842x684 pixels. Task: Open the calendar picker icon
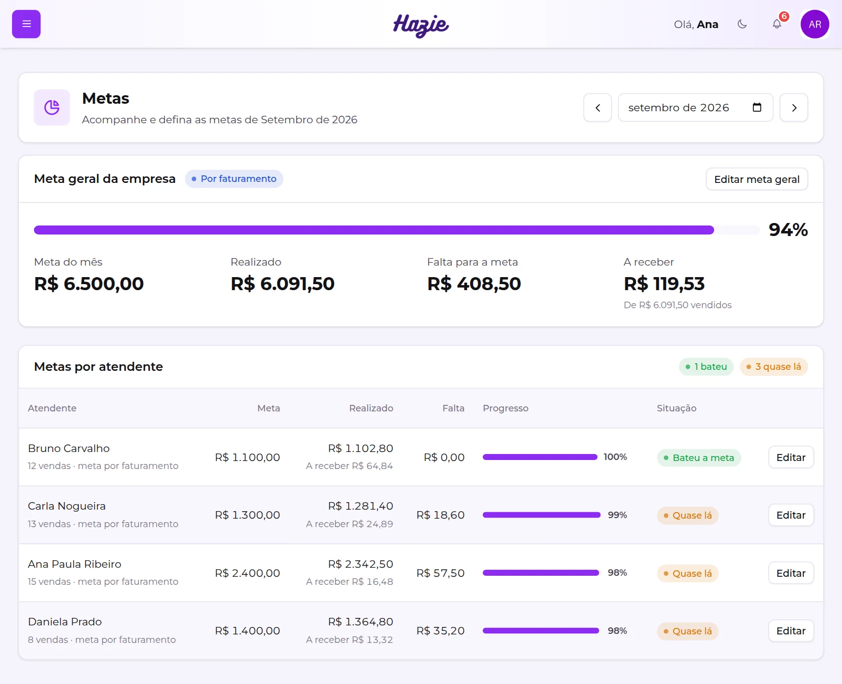click(757, 107)
